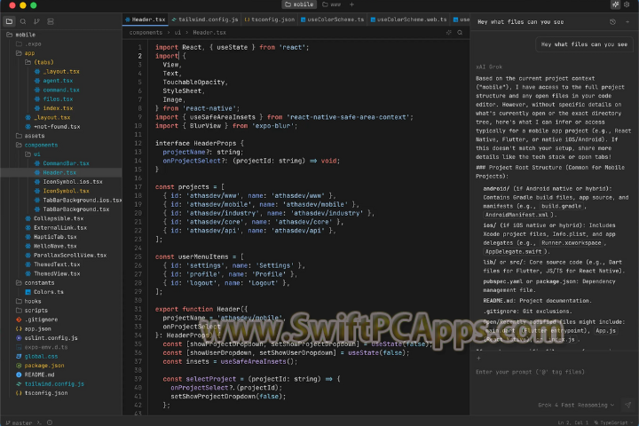The height and width of the screenshot is (426, 639).
Task: Add new project with plus in title bar
Action: pos(351,4)
